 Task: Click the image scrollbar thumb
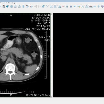pyautogui.click(x=51, y=40)
